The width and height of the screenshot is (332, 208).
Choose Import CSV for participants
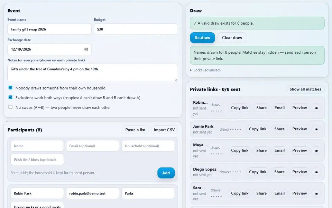[164, 130]
